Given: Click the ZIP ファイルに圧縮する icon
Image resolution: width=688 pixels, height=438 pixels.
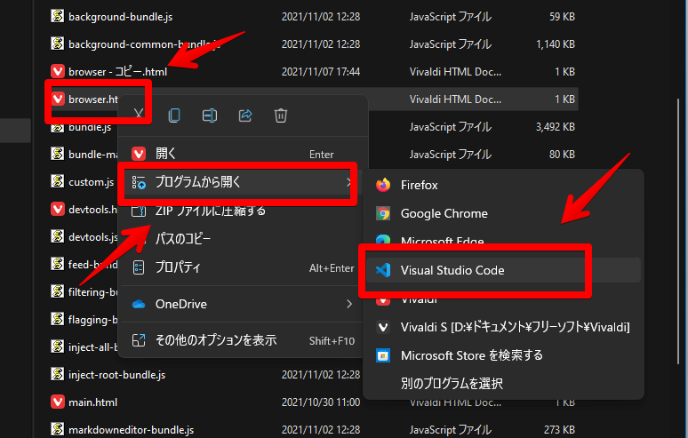Looking at the screenshot, I should (139, 211).
